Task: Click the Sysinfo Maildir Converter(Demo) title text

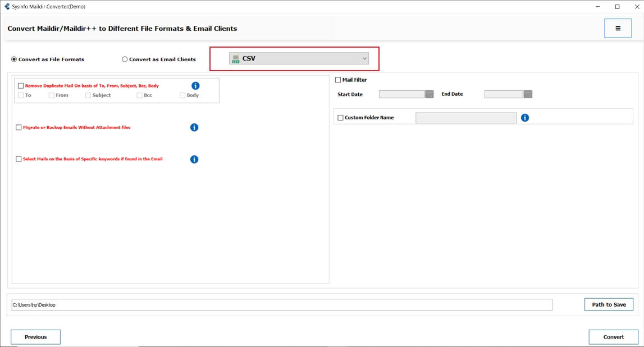Action: (x=48, y=7)
